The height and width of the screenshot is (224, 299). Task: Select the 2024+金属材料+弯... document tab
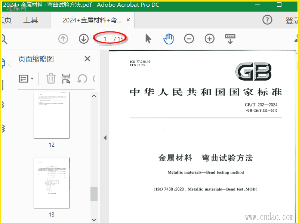92,20
